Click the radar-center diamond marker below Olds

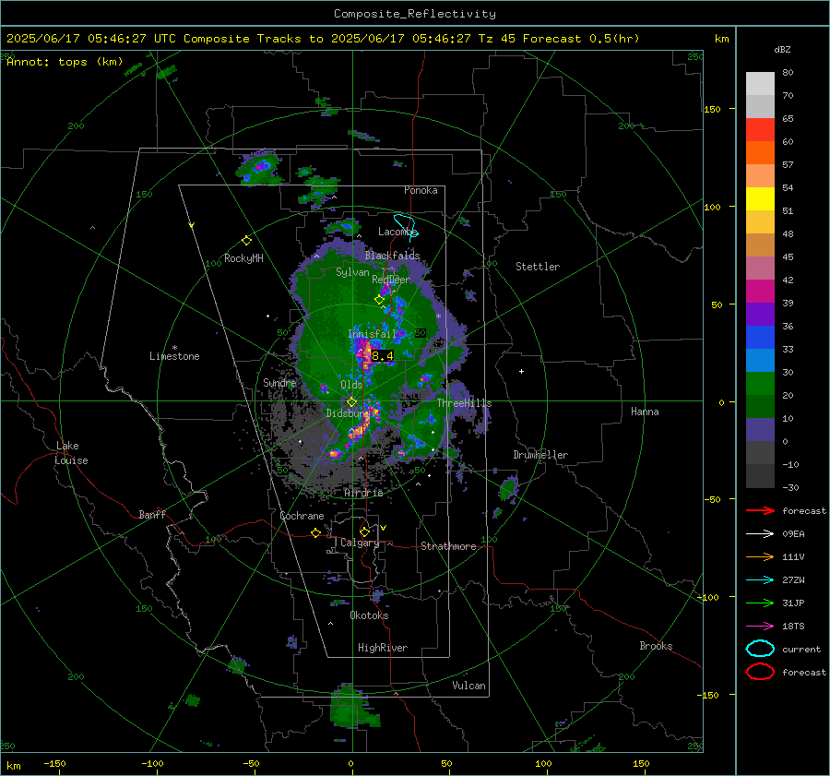(x=351, y=402)
